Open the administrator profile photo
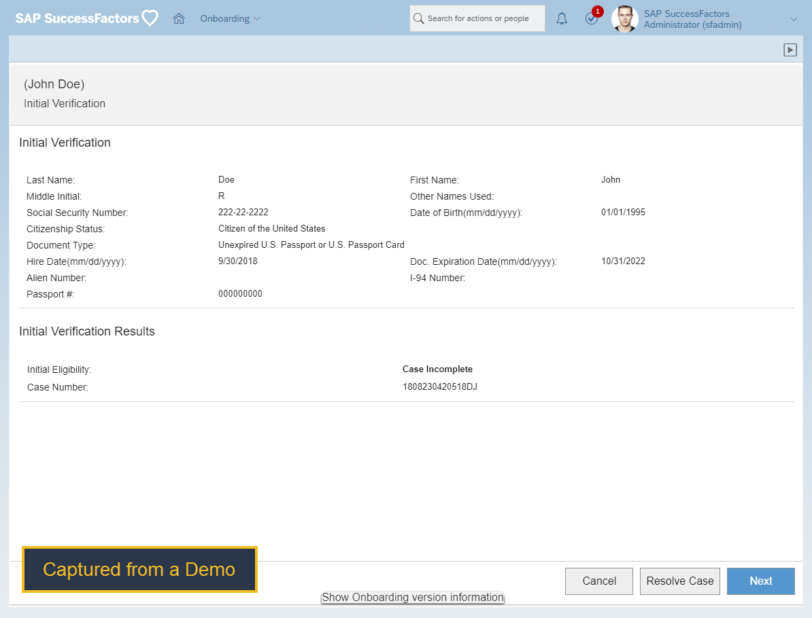Screen dimensions: 812x618 [x=624, y=18]
